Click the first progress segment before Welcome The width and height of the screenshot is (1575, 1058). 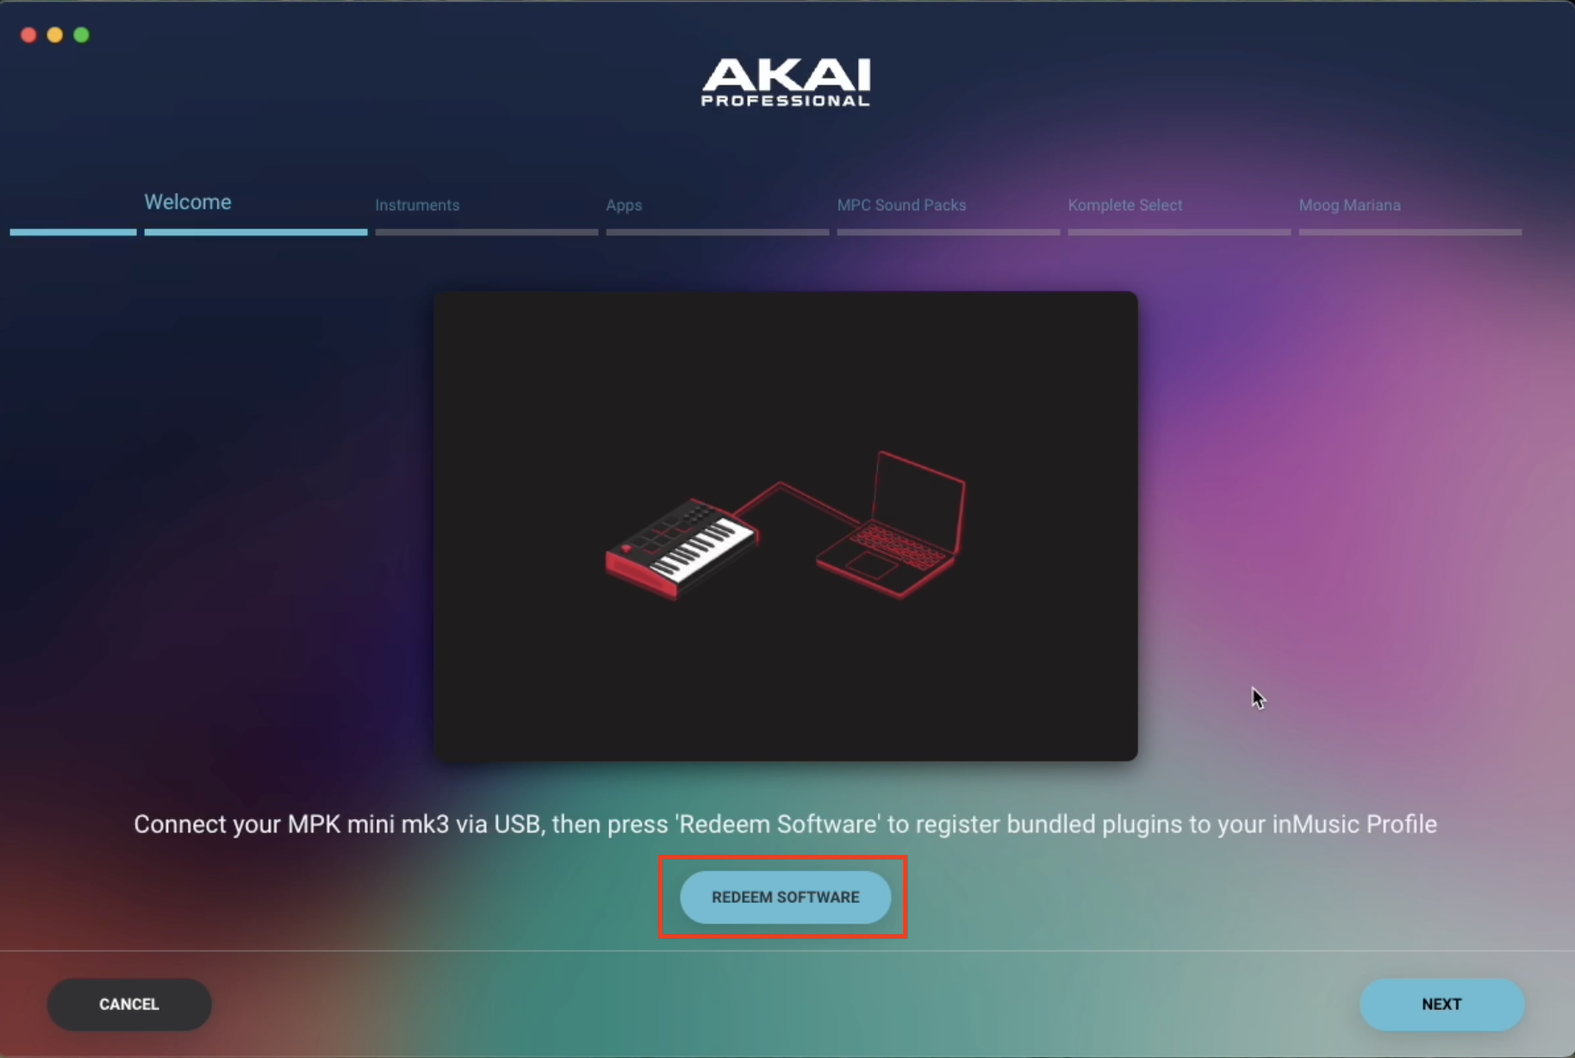pyautogui.click(x=73, y=232)
